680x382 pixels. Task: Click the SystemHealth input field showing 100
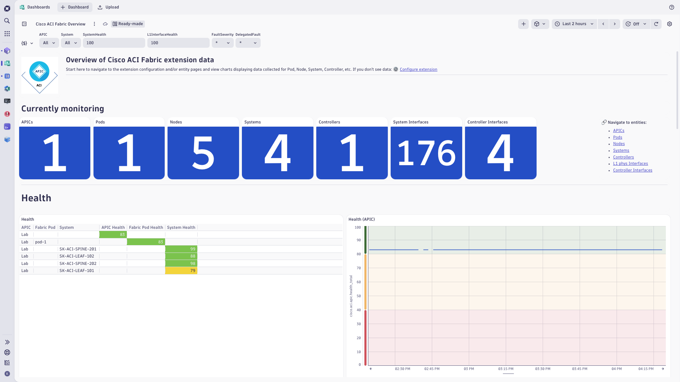[x=113, y=42]
